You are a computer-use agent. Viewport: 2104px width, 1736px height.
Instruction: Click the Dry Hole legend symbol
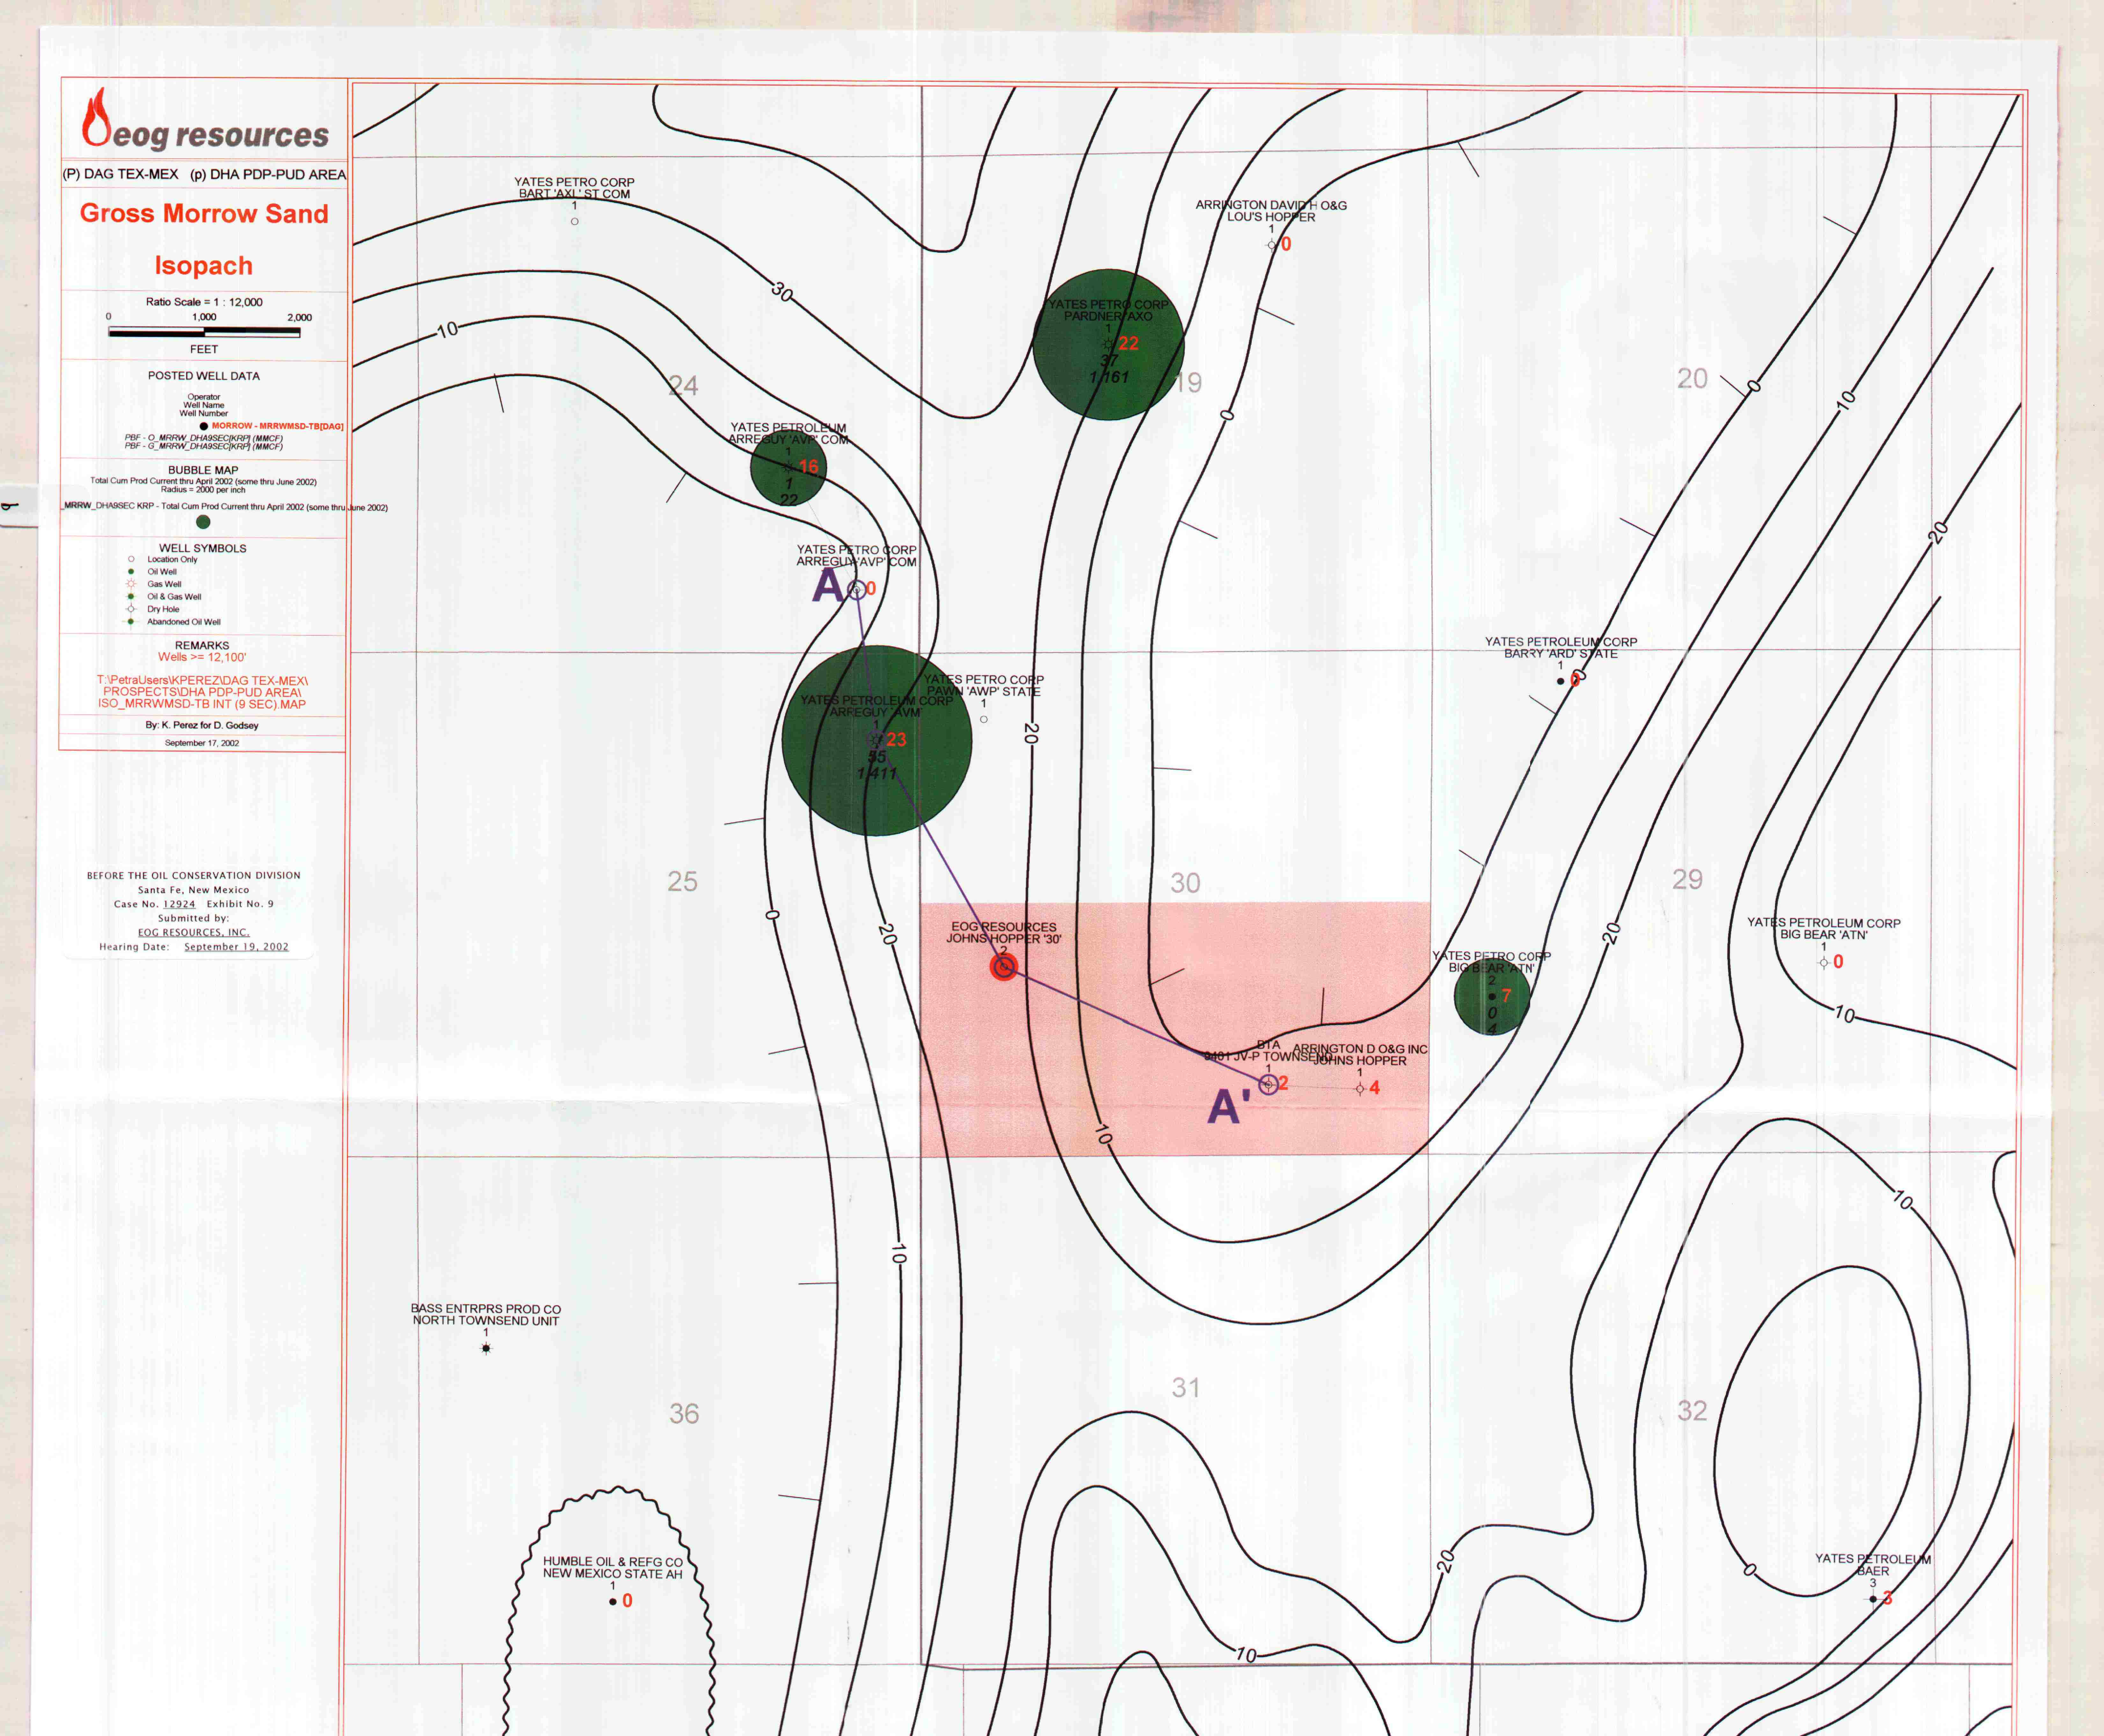[131, 609]
